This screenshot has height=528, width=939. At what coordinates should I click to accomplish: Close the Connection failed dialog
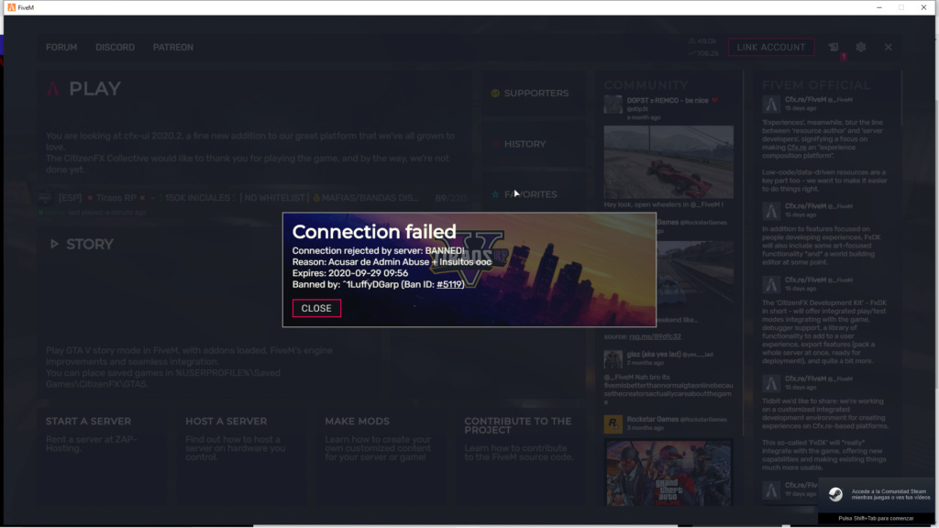click(x=316, y=308)
